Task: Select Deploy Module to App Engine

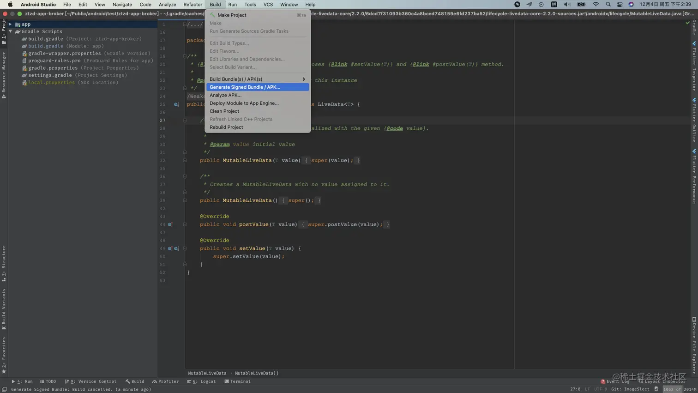Action: (x=258, y=103)
